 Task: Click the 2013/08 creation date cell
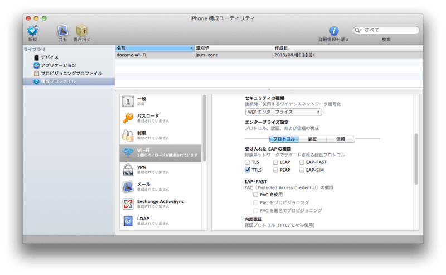[294, 55]
